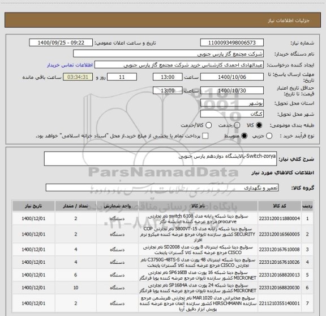Click need date 1400/12/01 in row 1
This screenshot has width=326, height=316.
[33, 218]
